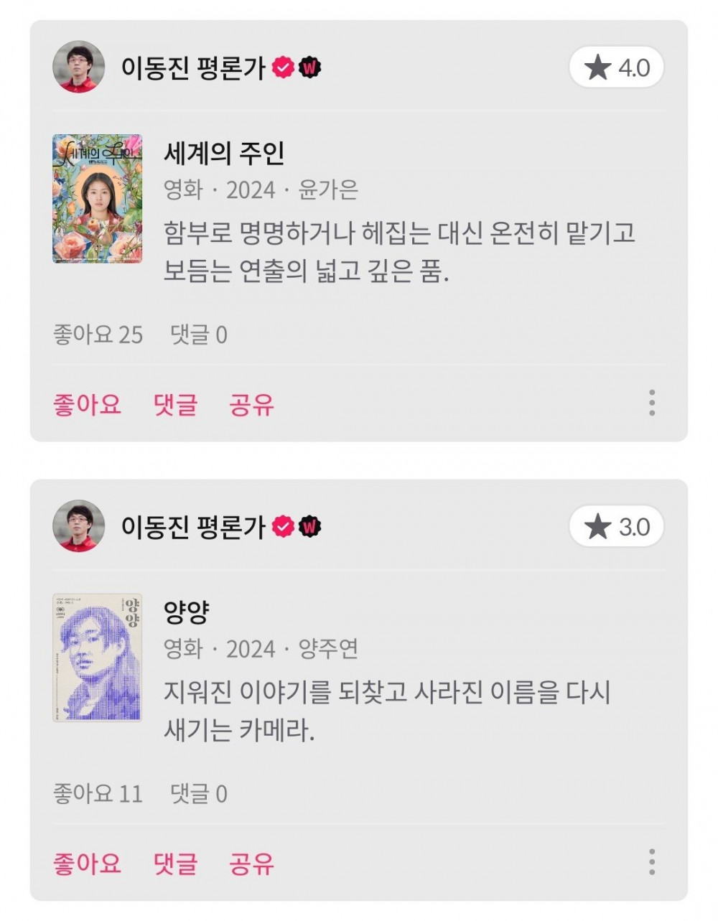Share the 세계의 주인 review via 공유
This screenshot has width=718, height=921.
pos(251,404)
